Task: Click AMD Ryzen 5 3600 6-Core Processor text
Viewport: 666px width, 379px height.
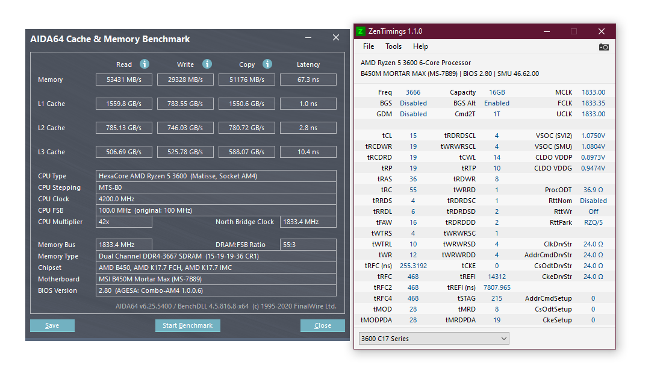Action: click(x=415, y=63)
